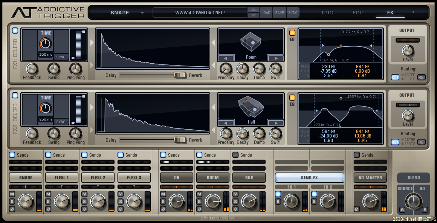Mute the SNARE channel
The width and height of the screenshot is (437, 223).
pyautogui.click(x=12, y=194)
